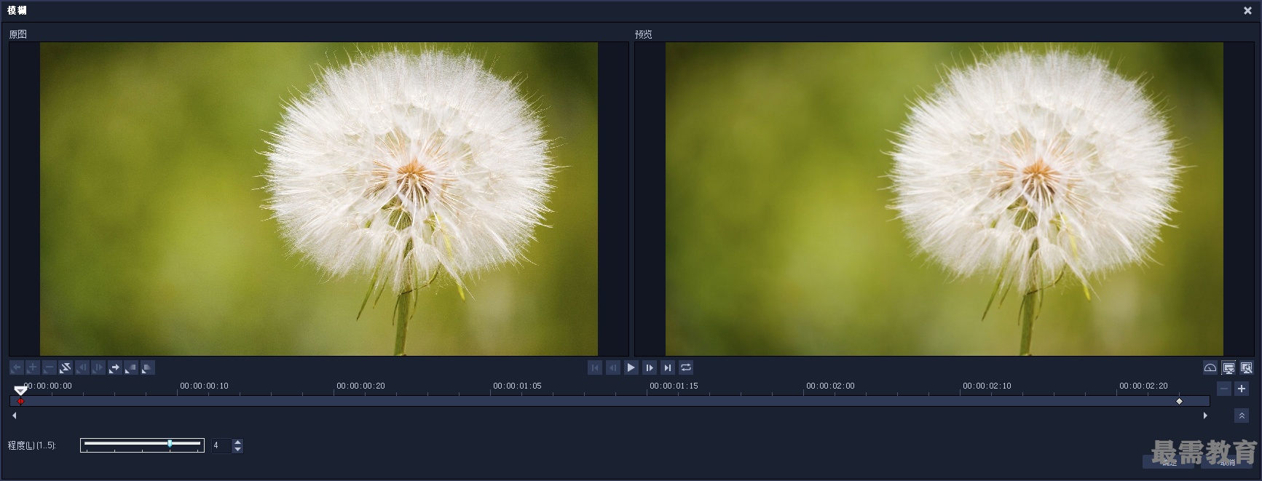Click the 00:00:01:05 timecode on ruler

pyautogui.click(x=517, y=386)
